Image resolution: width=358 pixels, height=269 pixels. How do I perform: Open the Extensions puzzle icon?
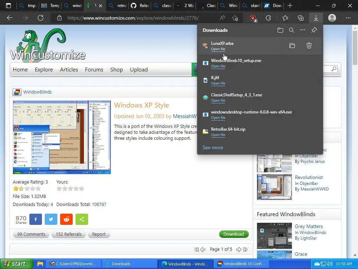coord(268,18)
